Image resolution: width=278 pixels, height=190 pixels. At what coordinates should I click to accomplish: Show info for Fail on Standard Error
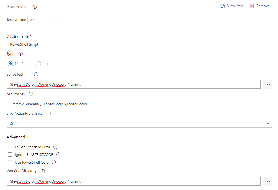click(x=55, y=147)
